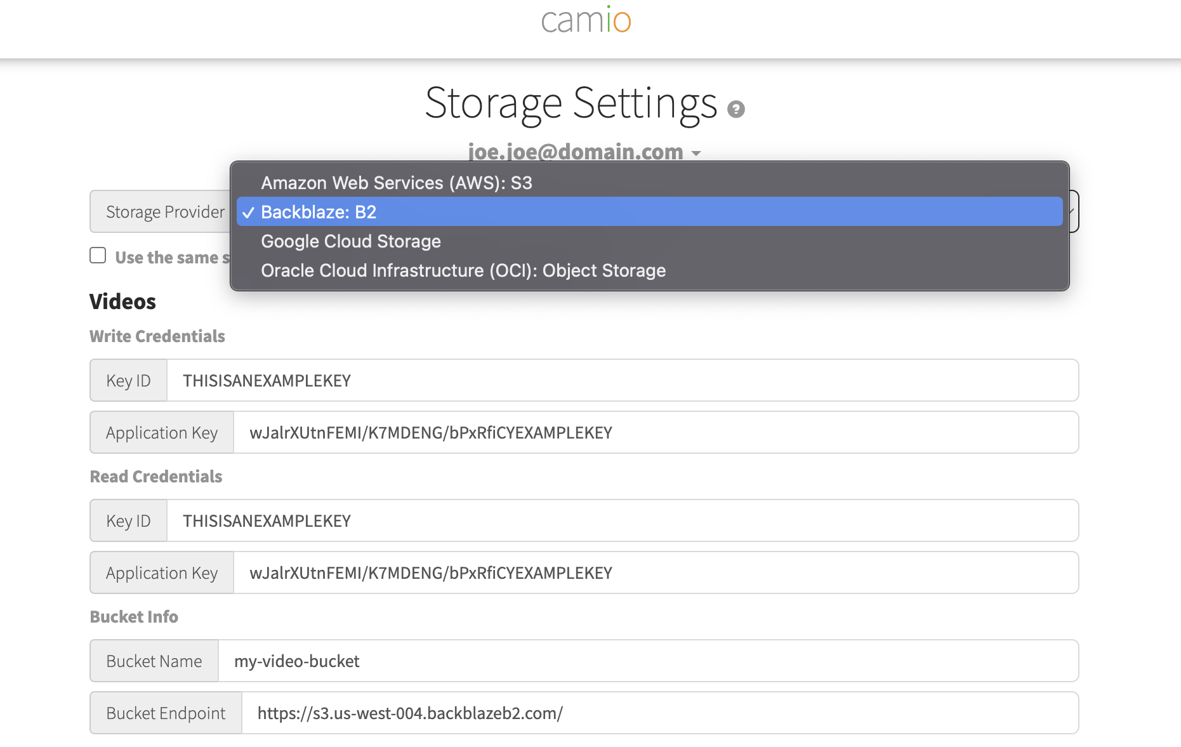
Task: Edit the Write Credentials Application Key field
Action: [x=656, y=432]
